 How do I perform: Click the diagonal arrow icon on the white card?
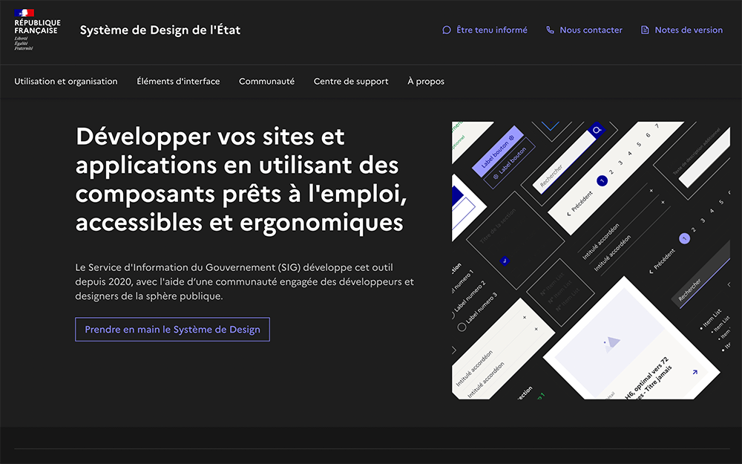695,372
